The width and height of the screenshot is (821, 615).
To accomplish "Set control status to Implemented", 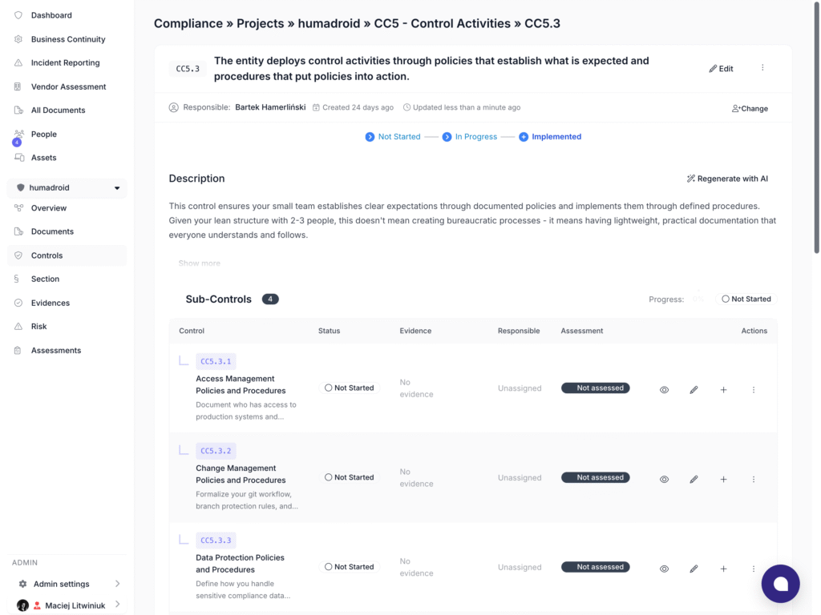I will 550,137.
